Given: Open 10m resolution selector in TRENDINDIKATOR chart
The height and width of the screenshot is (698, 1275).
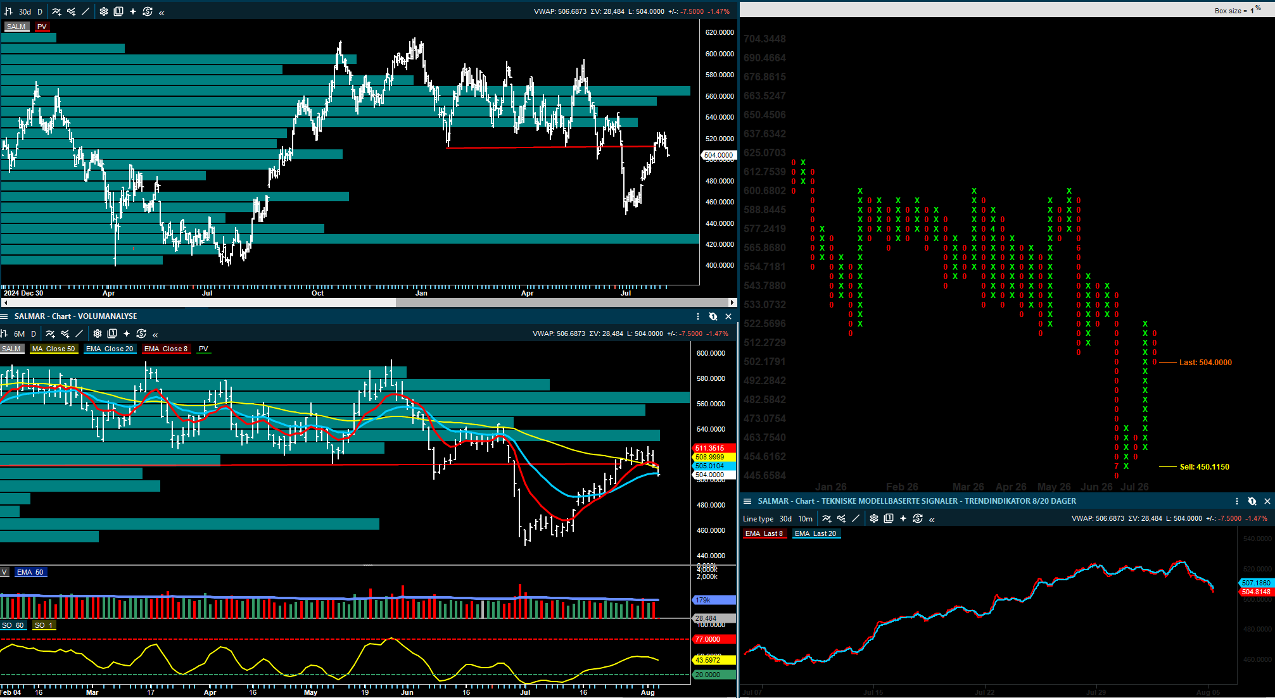Looking at the screenshot, I should (806, 518).
